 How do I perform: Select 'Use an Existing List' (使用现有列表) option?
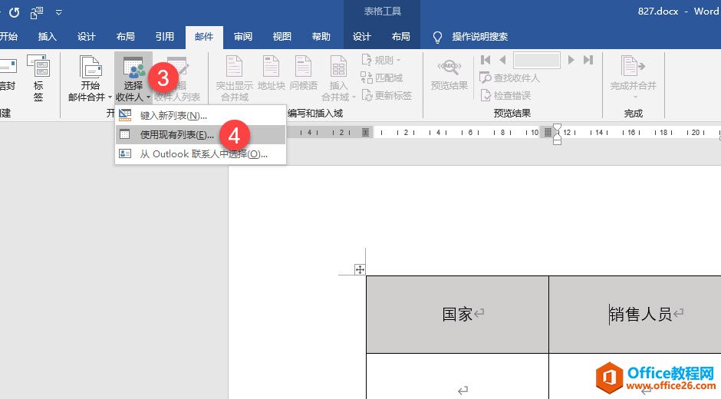tap(176, 135)
